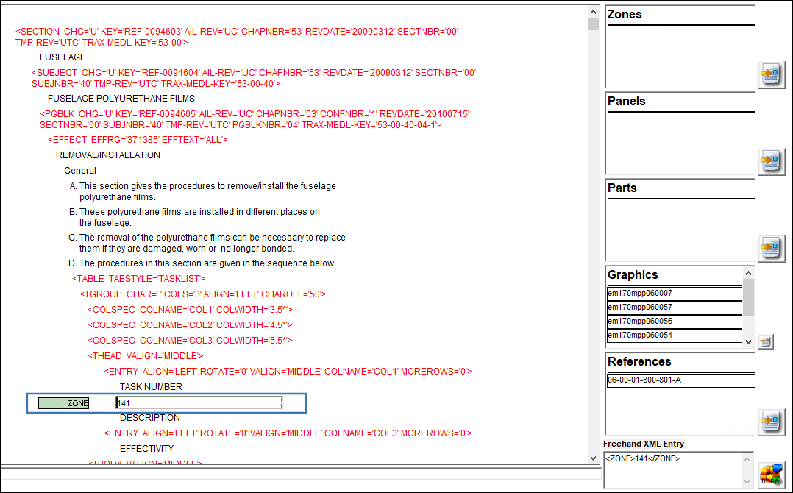Select graphic em170mpp060054
Screen dimensions: 793x493
pyautogui.click(x=674, y=336)
